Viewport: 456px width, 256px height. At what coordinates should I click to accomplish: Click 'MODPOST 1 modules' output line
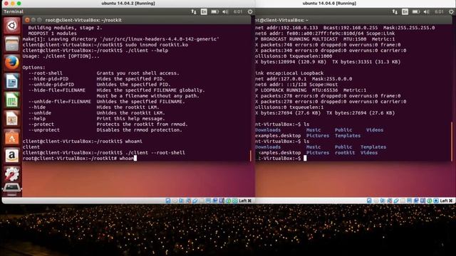[x=52, y=33]
